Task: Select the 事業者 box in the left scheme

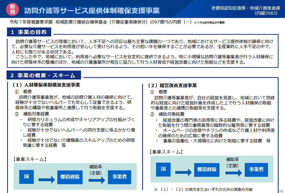Action: coord(119,177)
